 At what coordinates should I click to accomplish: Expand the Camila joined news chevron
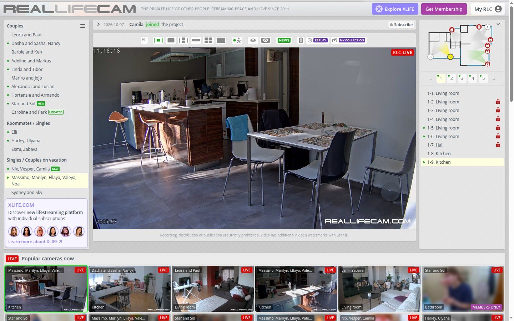pos(99,25)
